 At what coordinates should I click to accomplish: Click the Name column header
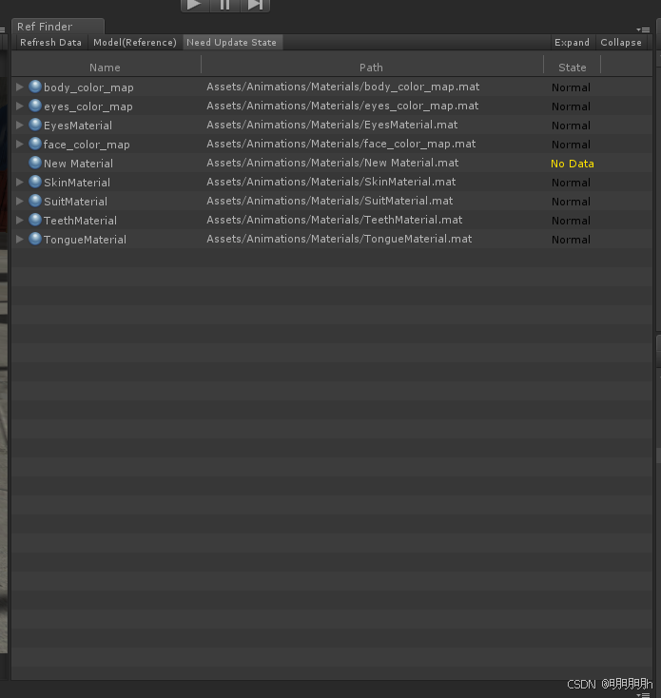105,68
